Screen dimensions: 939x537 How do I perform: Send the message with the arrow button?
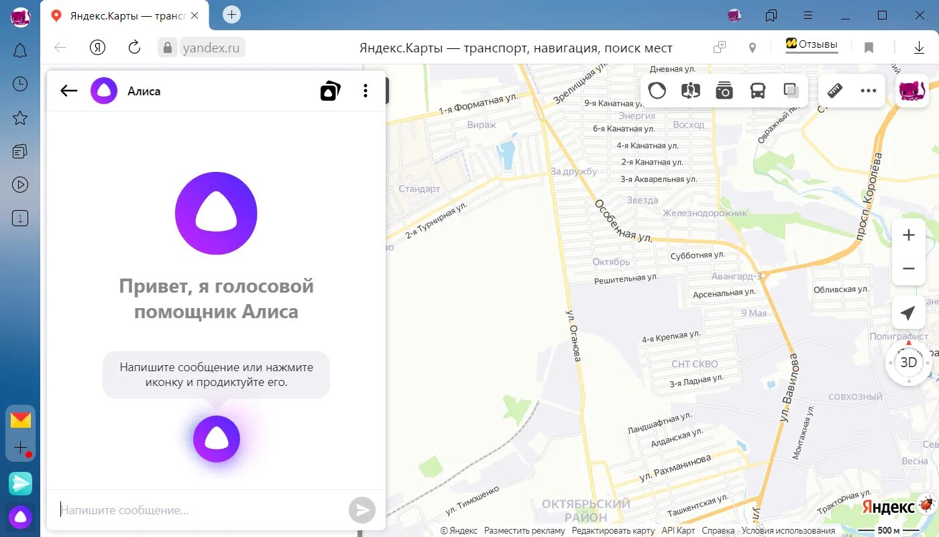coord(362,510)
